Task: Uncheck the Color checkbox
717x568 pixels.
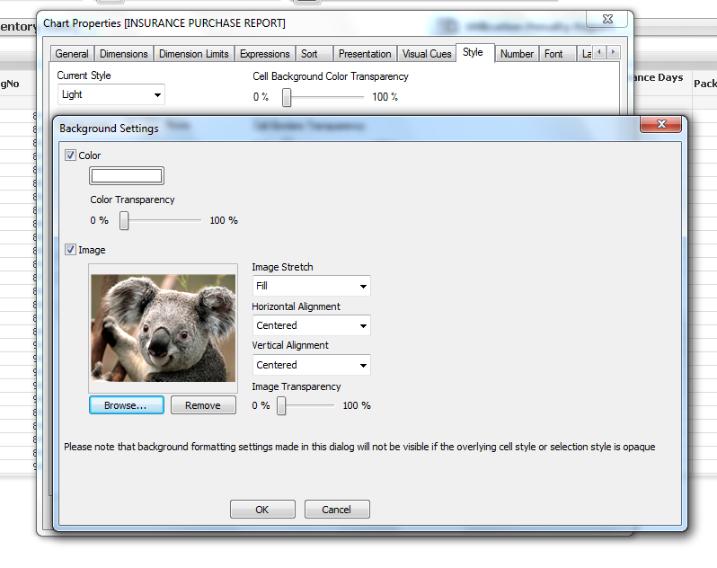Action: pos(70,155)
